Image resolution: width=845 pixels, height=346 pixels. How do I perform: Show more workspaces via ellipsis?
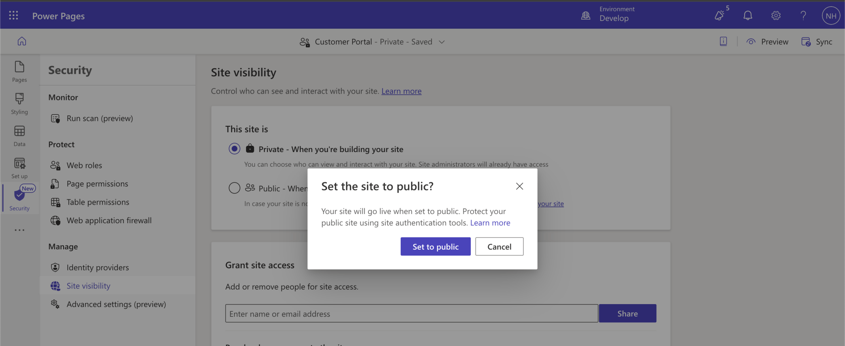[x=19, y=230]
